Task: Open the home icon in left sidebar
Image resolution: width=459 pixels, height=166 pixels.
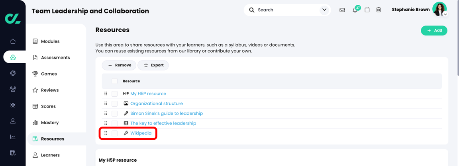Action: point(13,41)
